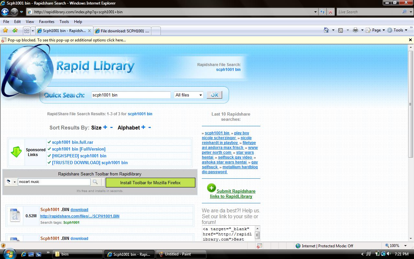Sort results by Size descending minus

(x=112, y=127)
